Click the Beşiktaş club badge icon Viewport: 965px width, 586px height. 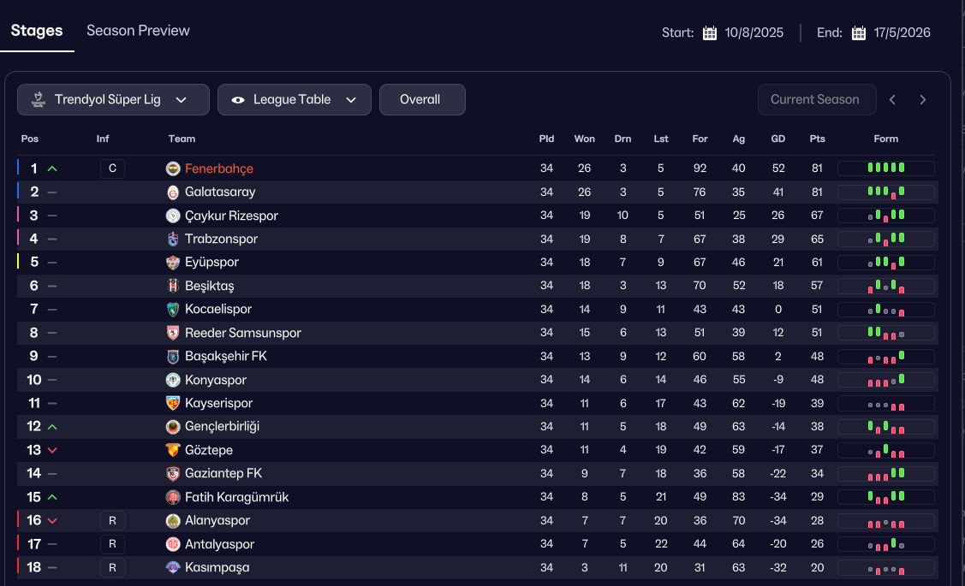coord(173,286)
